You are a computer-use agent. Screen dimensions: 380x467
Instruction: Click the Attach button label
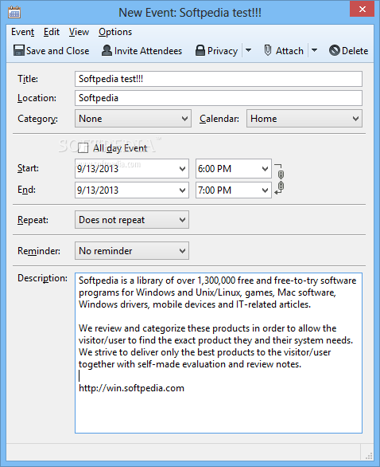point(289,51)
